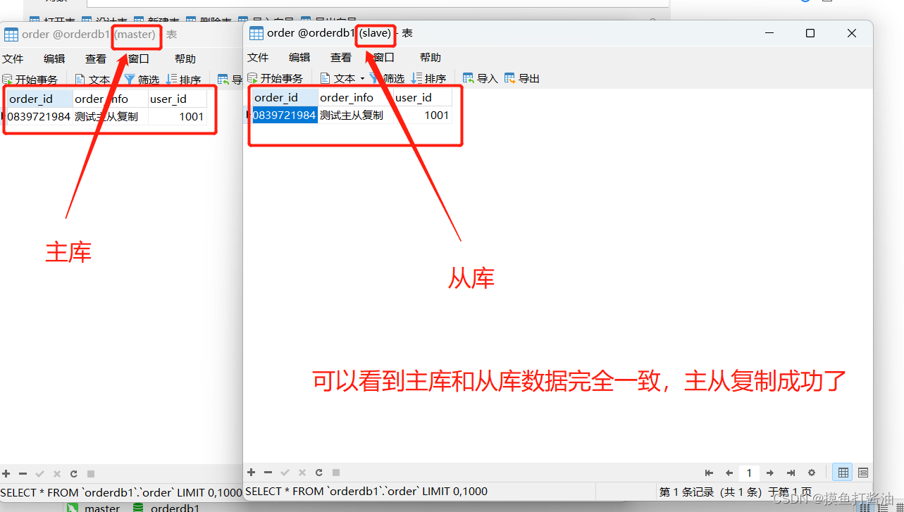Click table icon in slave window title bar

(256, 33)
